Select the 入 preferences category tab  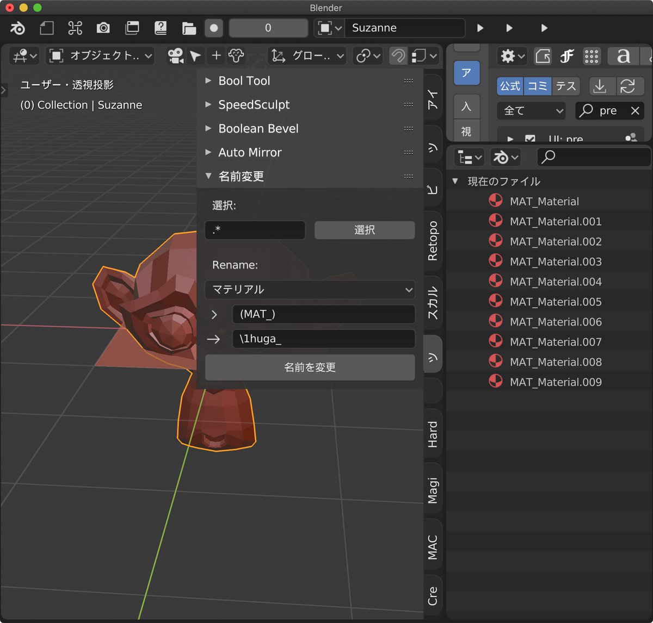click(466, 106)
